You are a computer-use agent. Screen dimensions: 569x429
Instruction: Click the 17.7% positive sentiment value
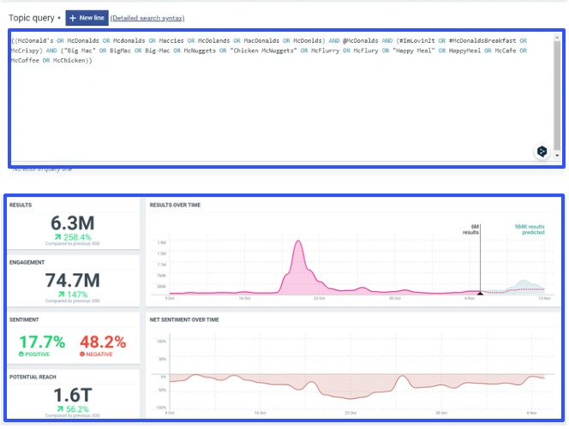click(x=41, y=340)
